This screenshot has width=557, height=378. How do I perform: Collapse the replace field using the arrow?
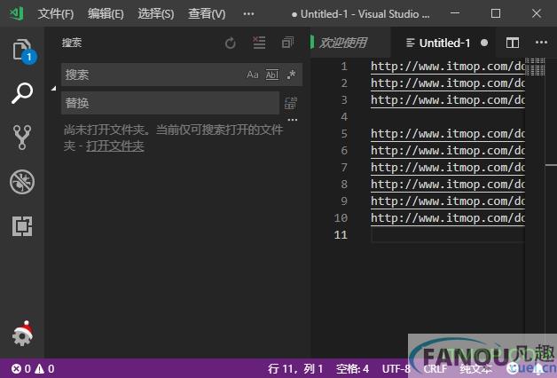53,89
